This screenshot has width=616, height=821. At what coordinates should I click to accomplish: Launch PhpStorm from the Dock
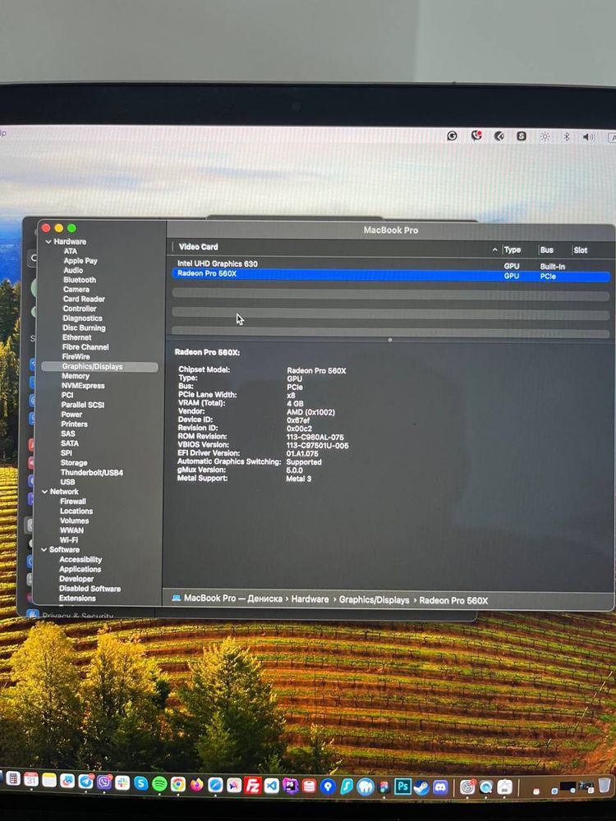tap(290, 786)
